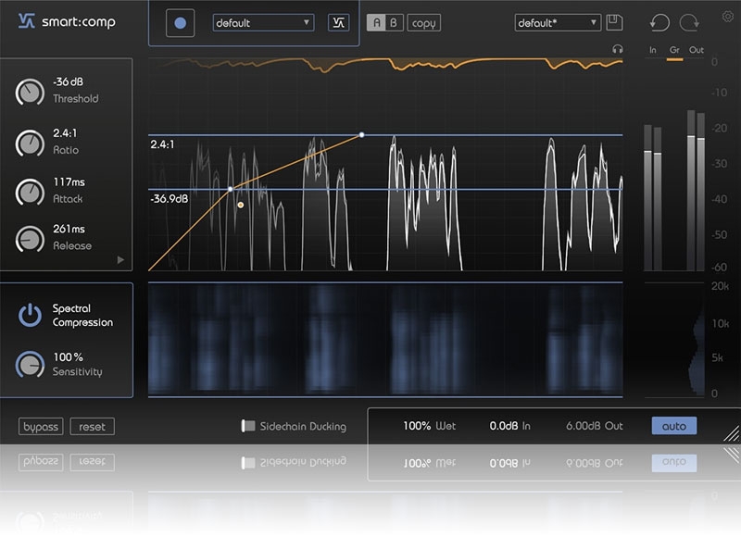Click the undo arrow icon
This screenshot has width=741, height=537.
pyautogui.click(x=659, y=23)
